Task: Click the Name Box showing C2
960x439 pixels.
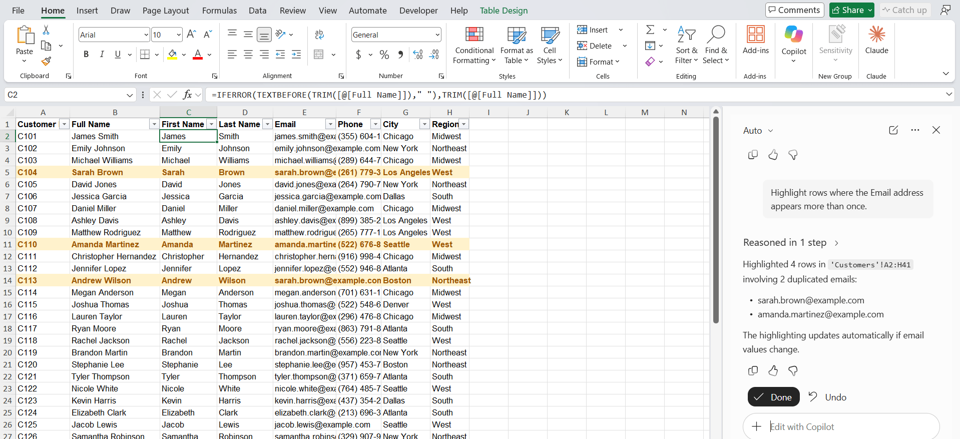Action: (71, 95)
